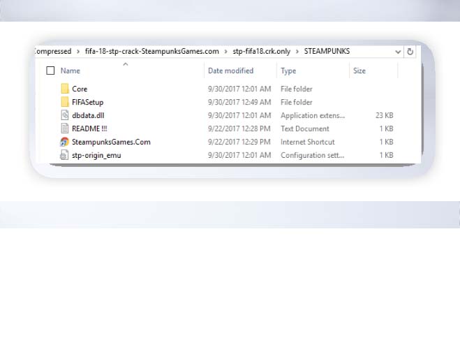Click the File folder type of FIFASetup
This screenshot has width=460, height=345.
tap(296, 102)
